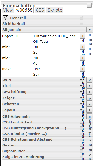Screen dimensions: 94x166
Task: Click the ID button beside the max field
Action: (83, 69)
